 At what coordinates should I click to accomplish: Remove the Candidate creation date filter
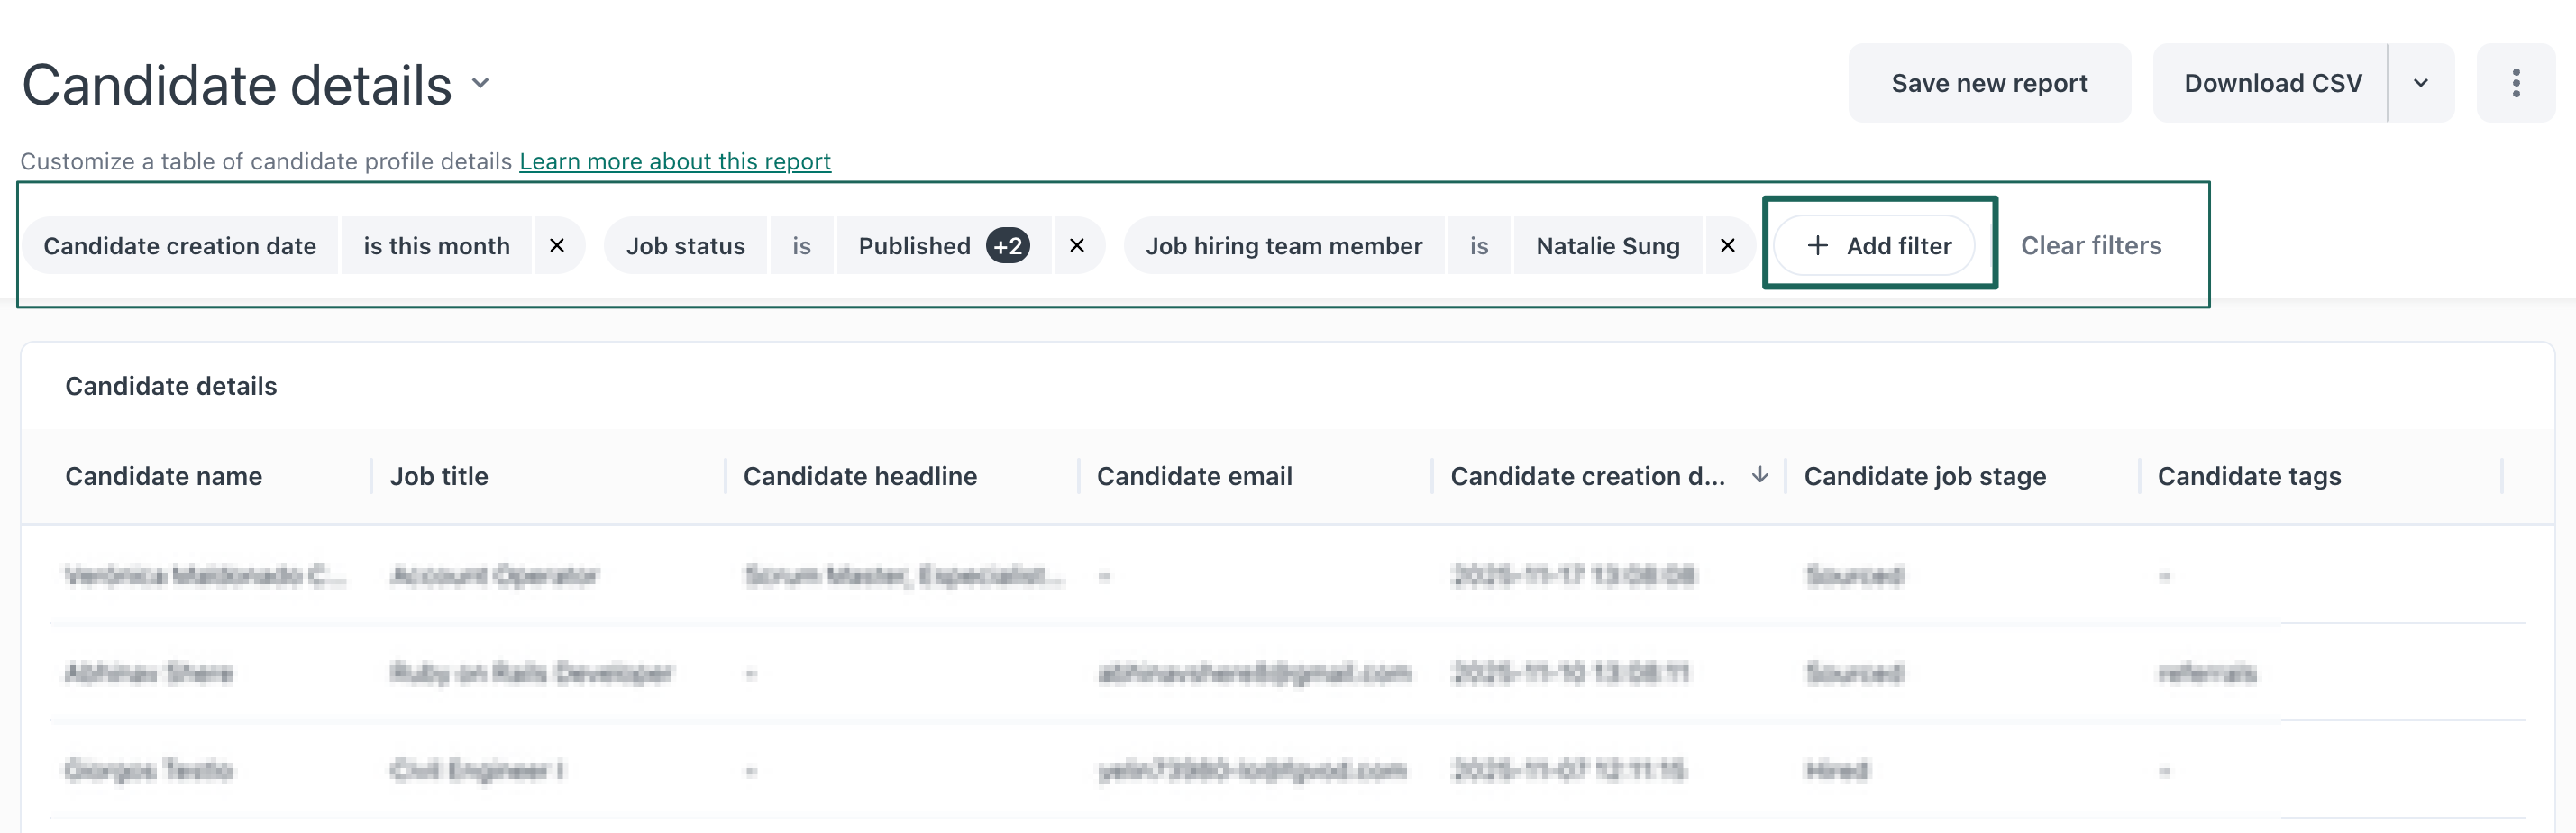(557, 245)
